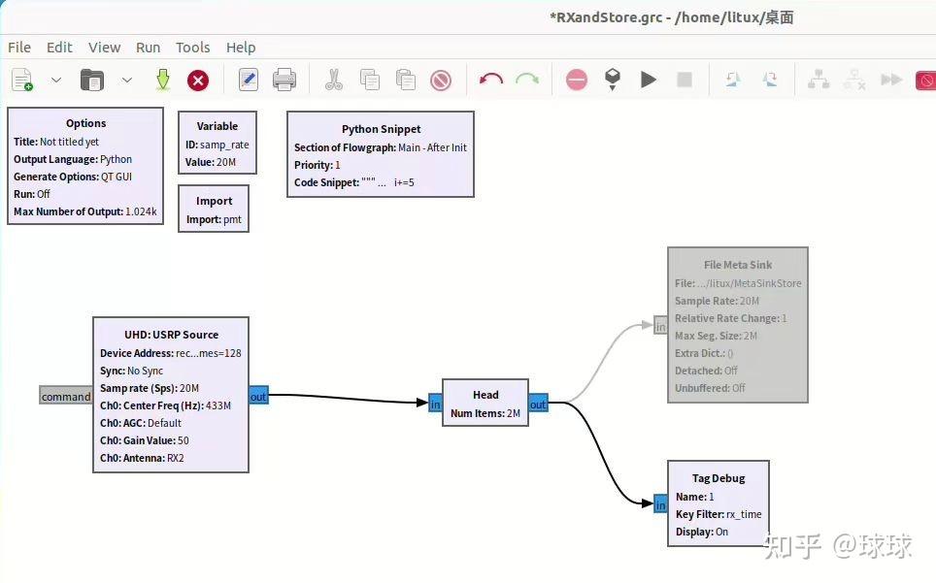Open the Print flowgraph icon
The width and height of the screenshot is (936, 583).
click(x=284, y=80)
